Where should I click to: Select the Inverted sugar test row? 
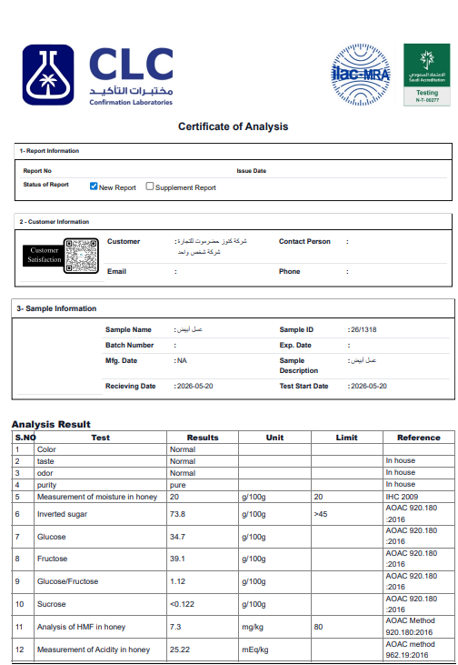(x=234, y=514)
